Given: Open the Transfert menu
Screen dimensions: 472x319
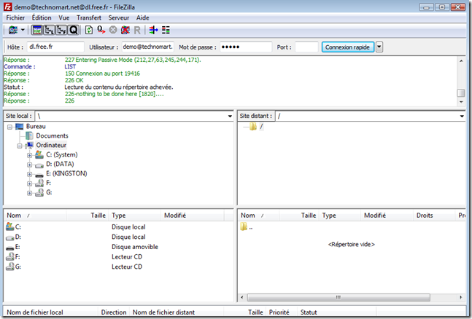Looking at the screenshot, I should point(89,17).
